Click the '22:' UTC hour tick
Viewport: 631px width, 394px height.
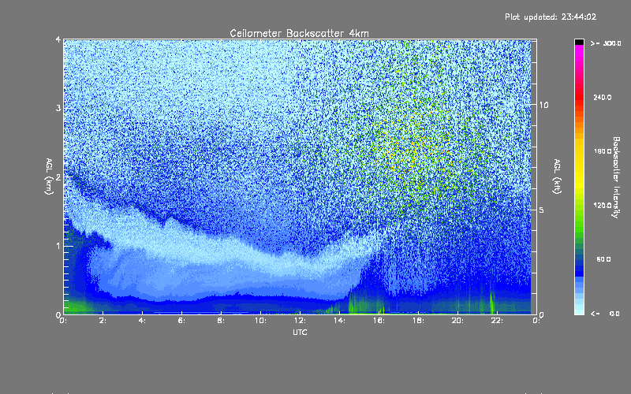497,321
